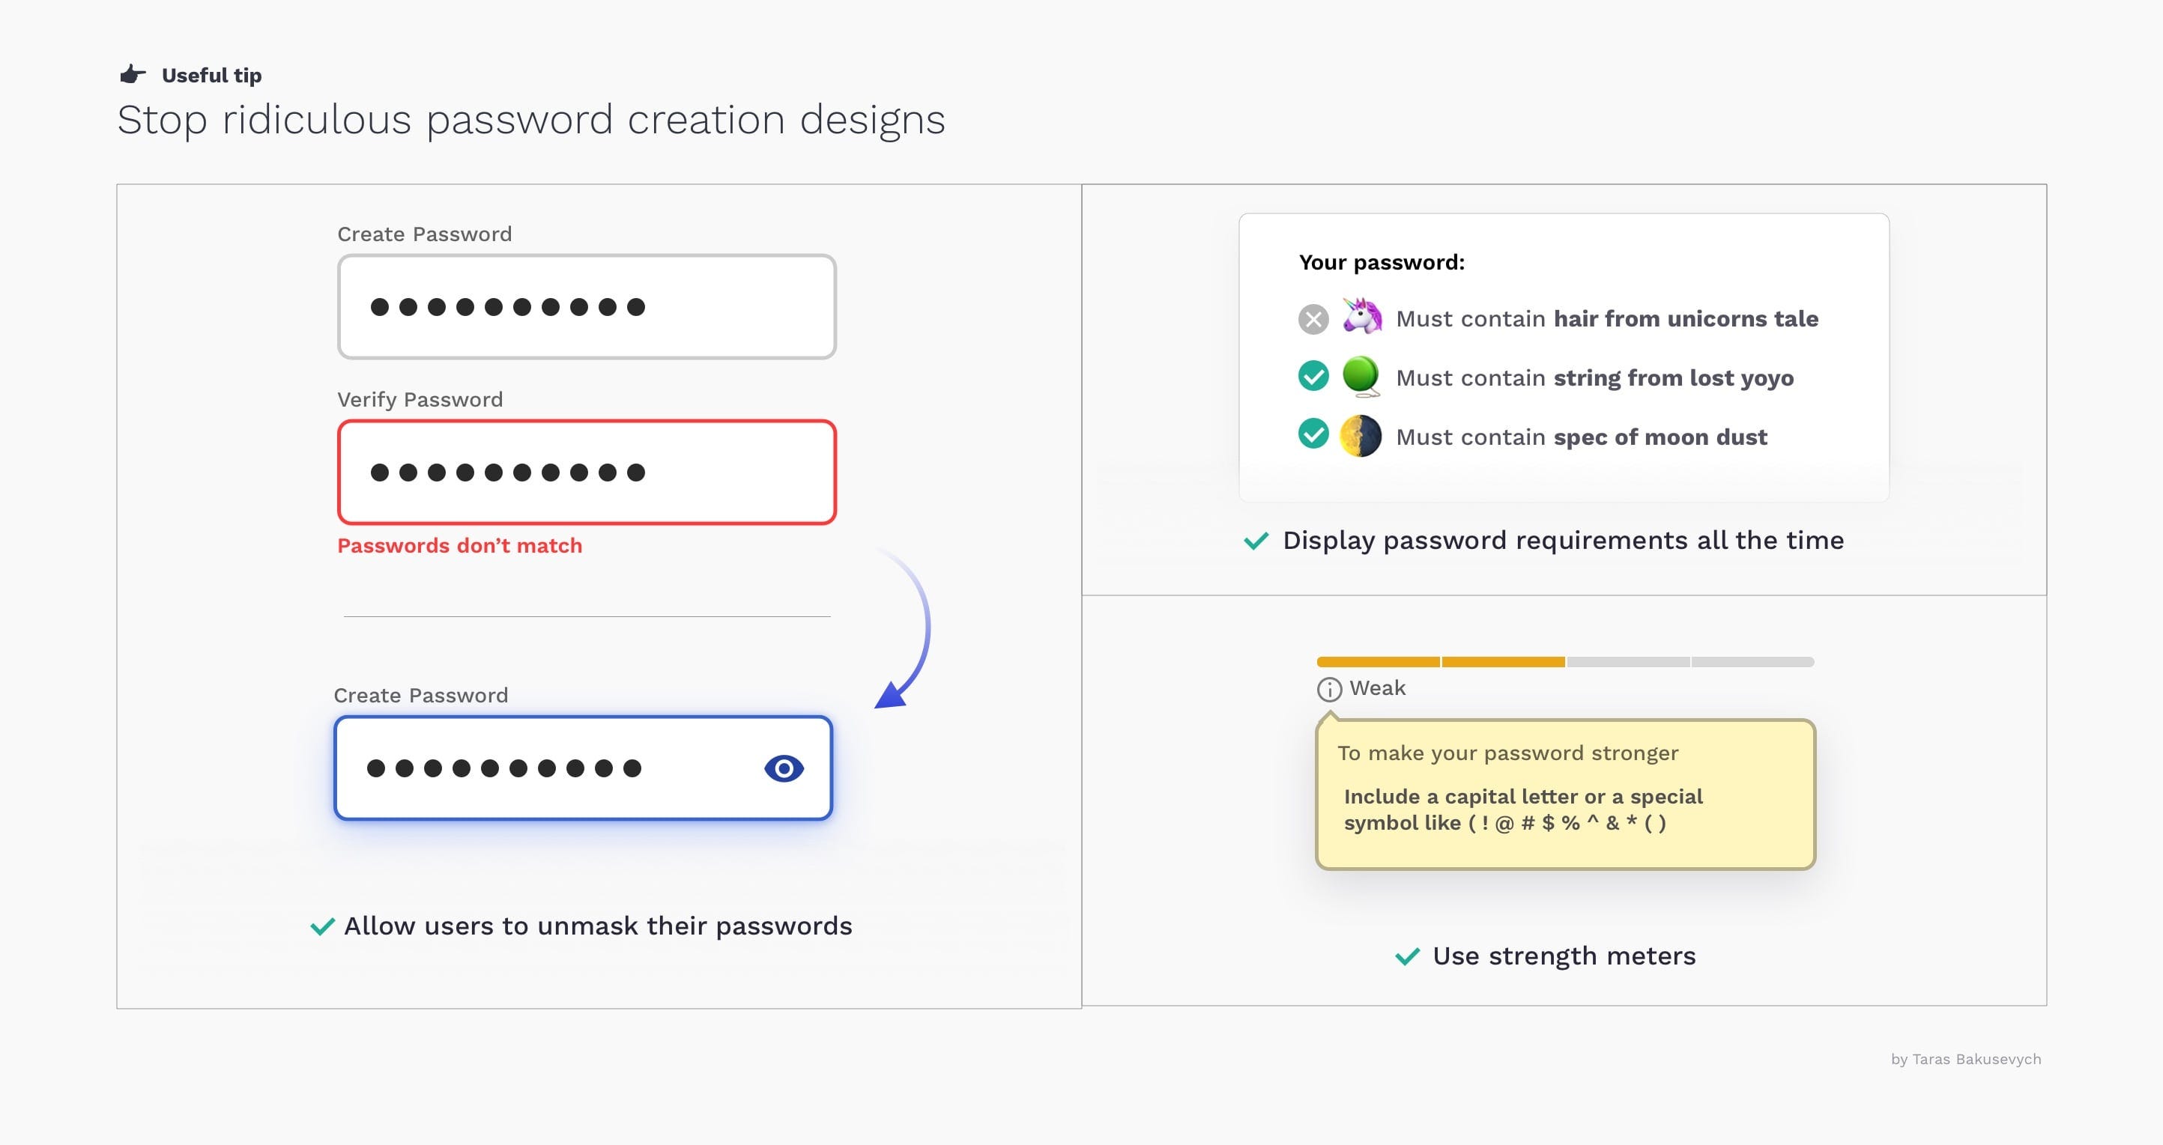Click the checkmark beside Display password requirements
The image size is (2163, 1145).
(x=1255, y=541)
